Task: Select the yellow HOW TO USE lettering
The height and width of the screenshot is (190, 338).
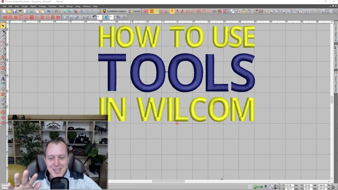Action: pyautogui.click(x=176, y=37)
